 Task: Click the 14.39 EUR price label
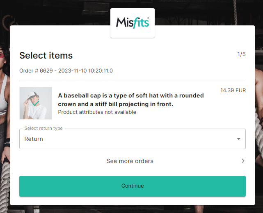[x=233, y=90]
